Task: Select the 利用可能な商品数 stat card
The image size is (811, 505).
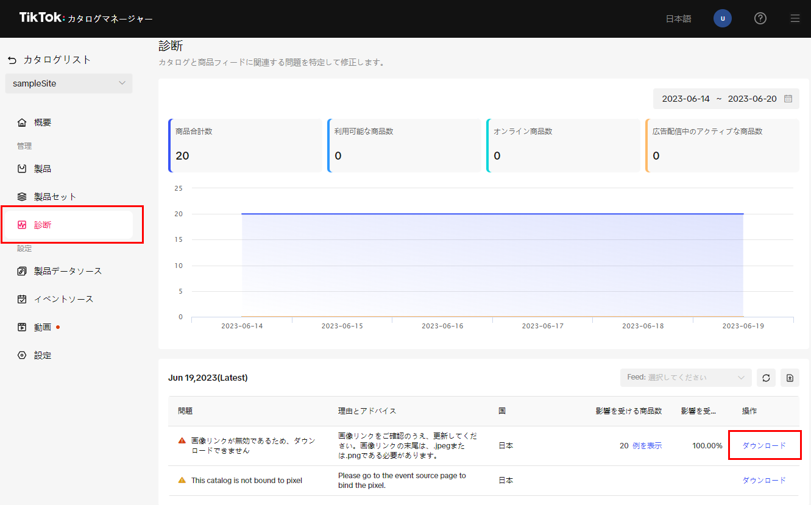Action: coord(404,146)
